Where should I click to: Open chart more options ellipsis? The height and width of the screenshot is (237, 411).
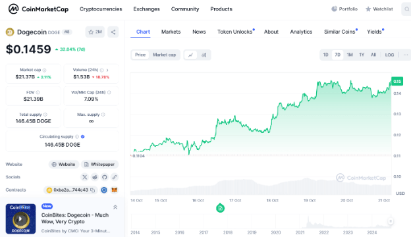[406, 55]
